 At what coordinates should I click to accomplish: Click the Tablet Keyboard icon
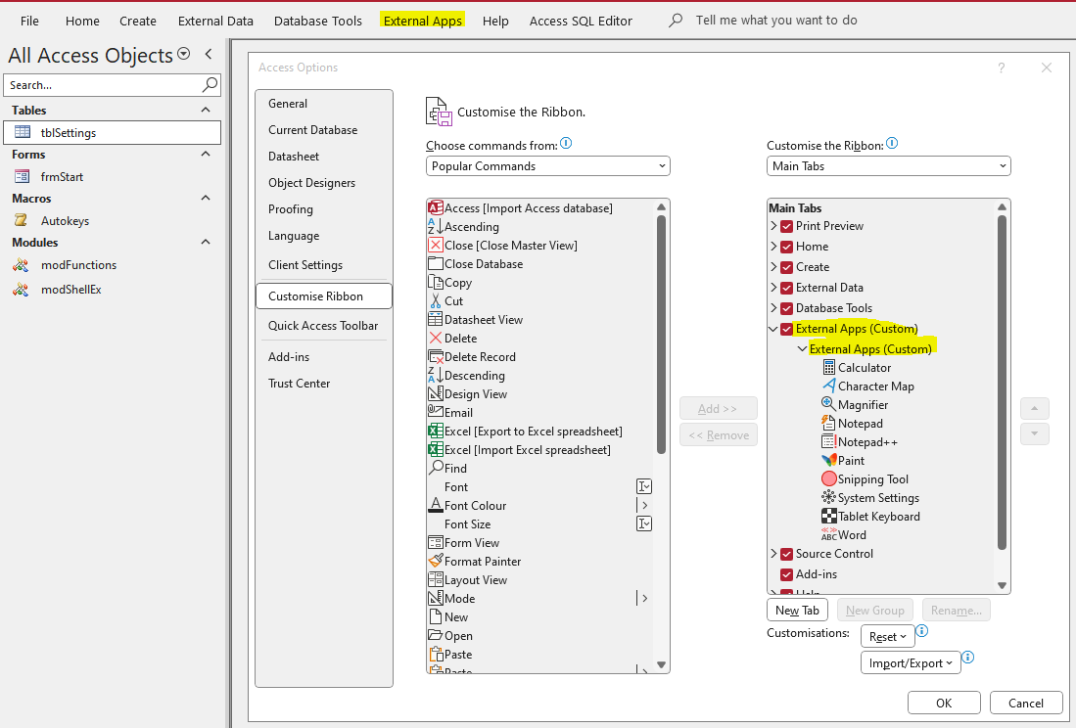tap(828, 516)
